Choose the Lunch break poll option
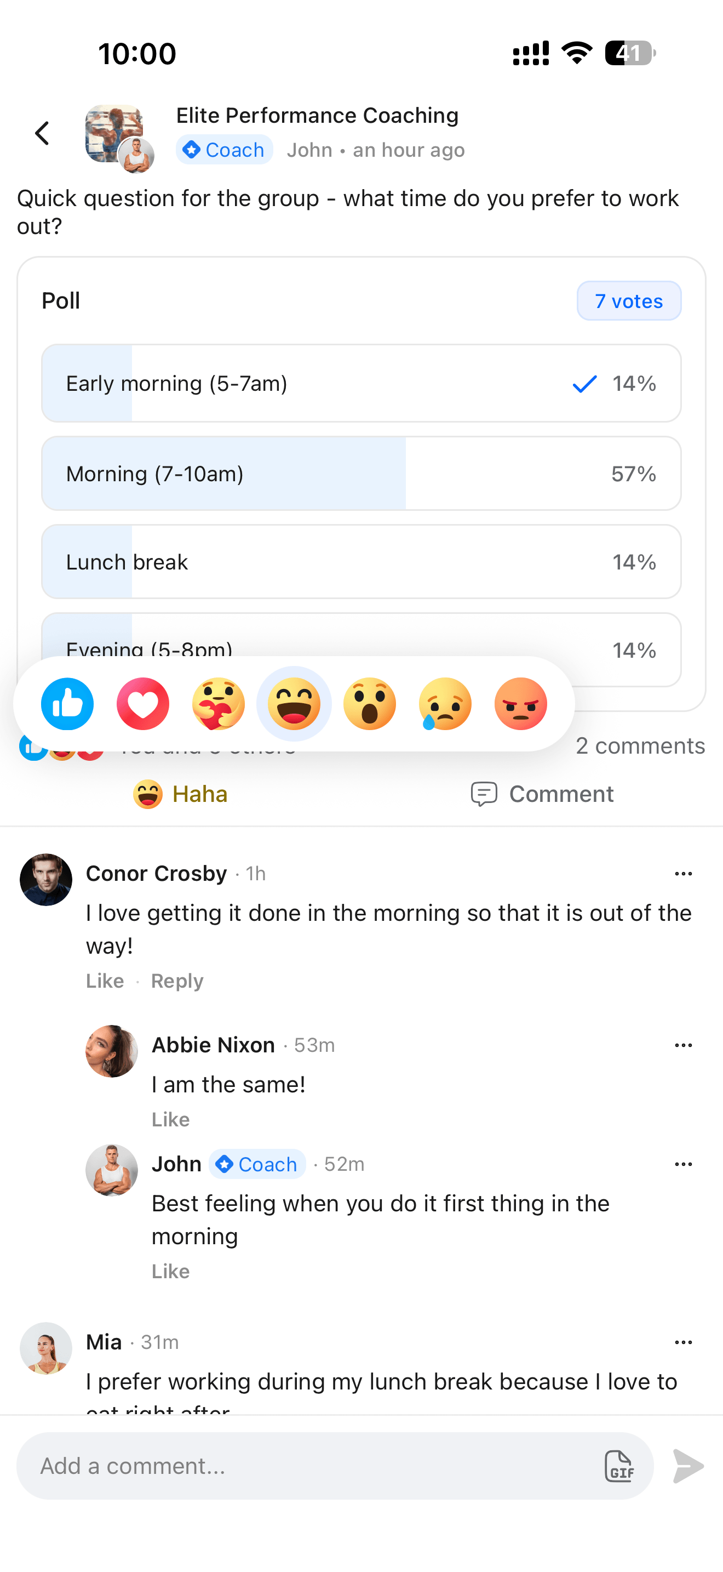The image size is (723, 1572). coord(361,561)
